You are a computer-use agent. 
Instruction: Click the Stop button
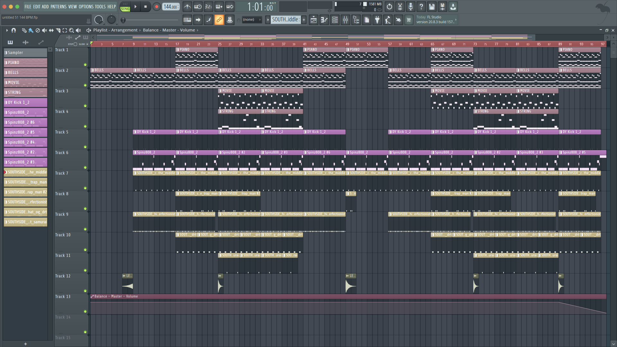pyautogui.click(x=145, y=6)
